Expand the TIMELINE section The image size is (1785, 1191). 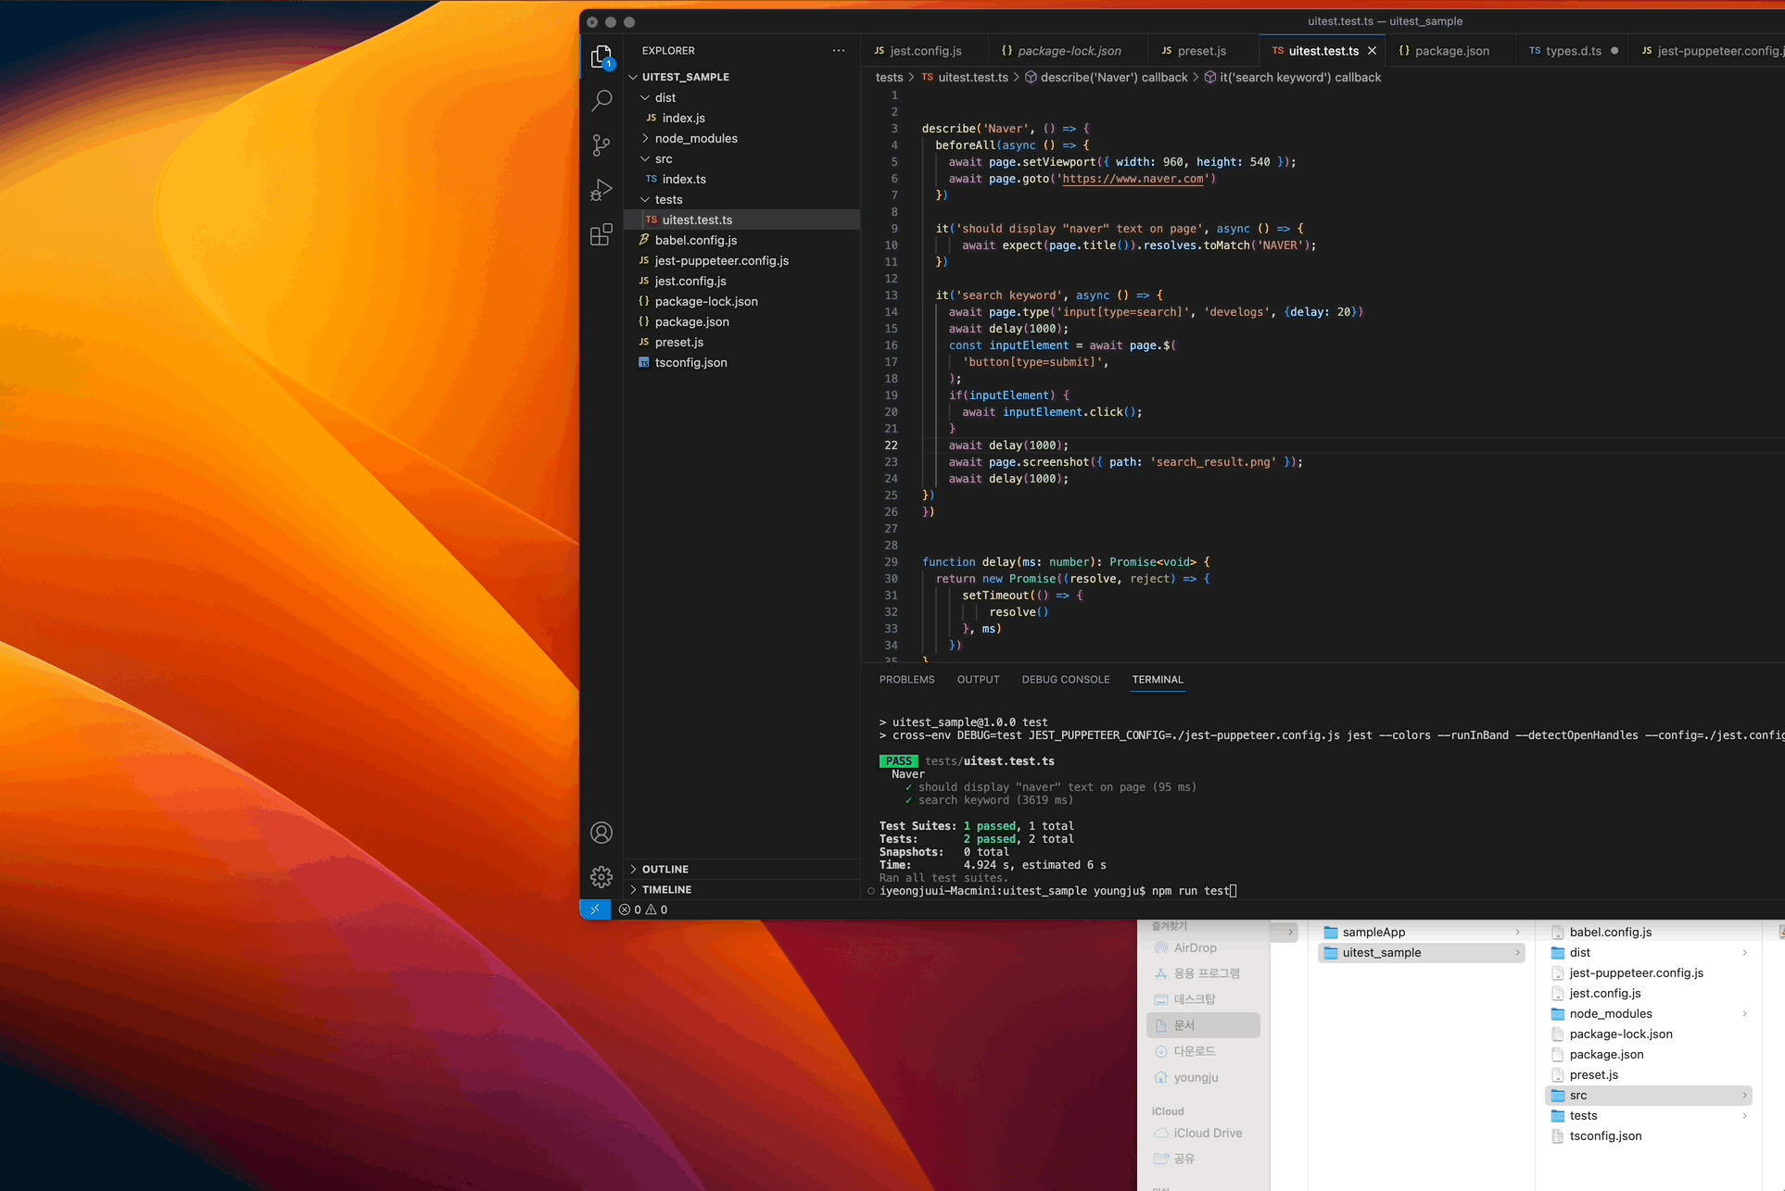[666, 889]
